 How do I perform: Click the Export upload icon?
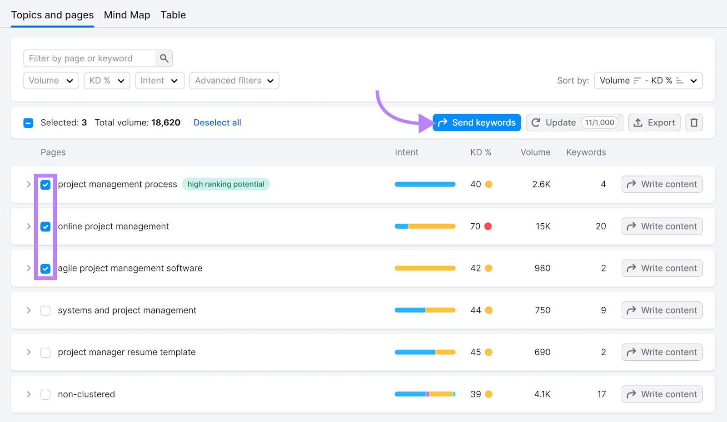(x=638, y=122)
